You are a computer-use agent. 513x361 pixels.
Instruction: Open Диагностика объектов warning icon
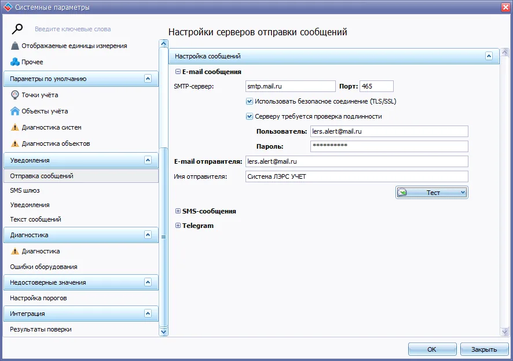[x=15, y=143]
